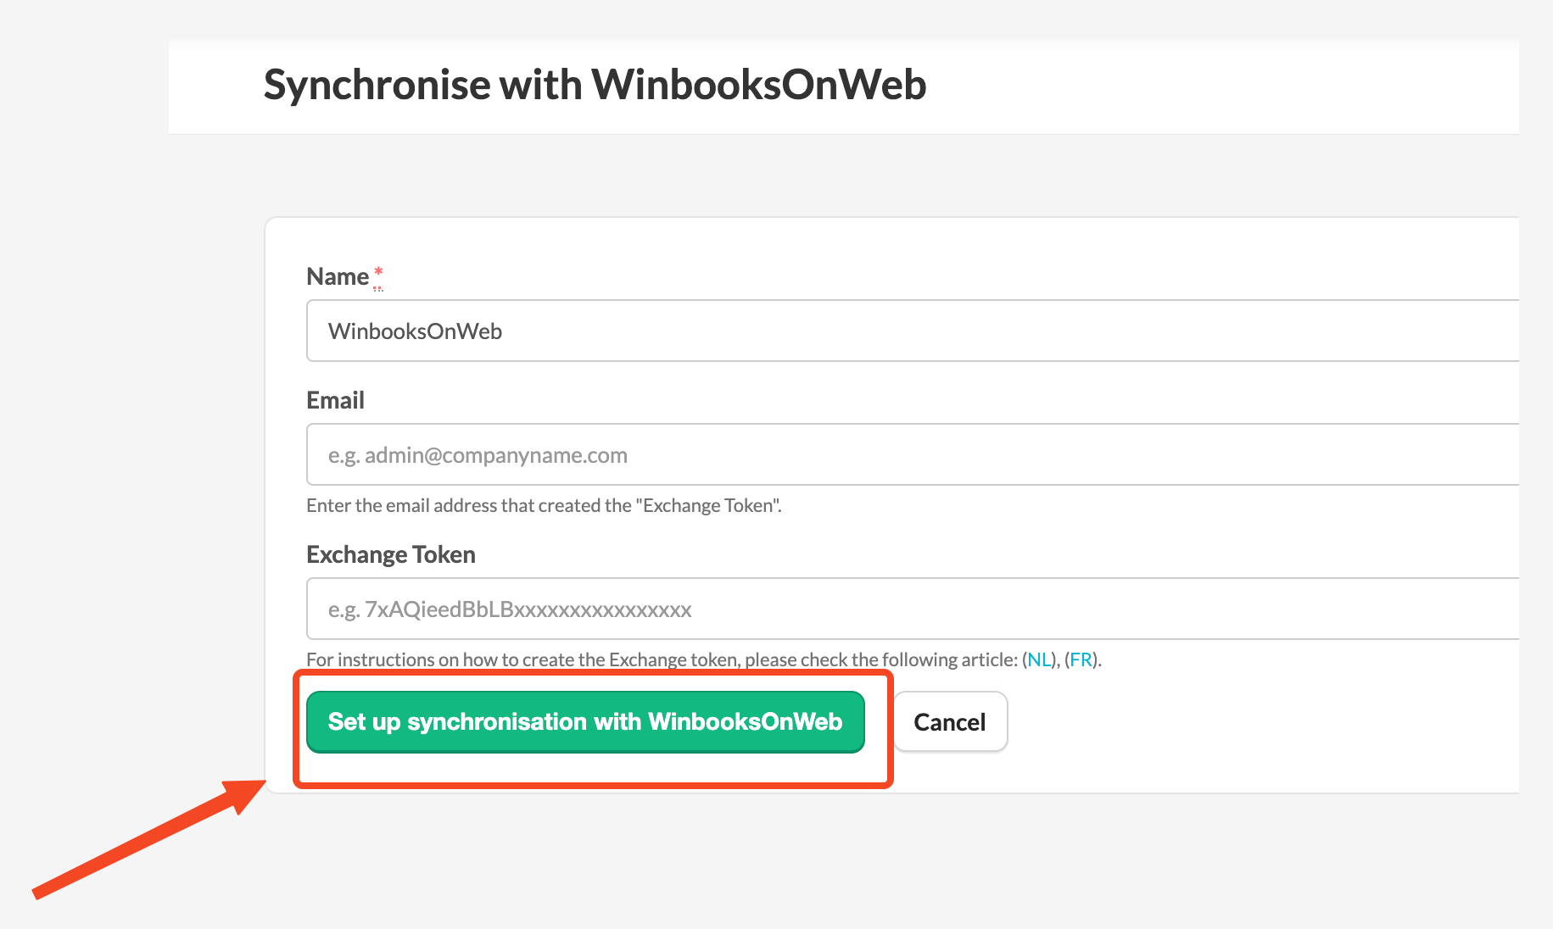Click the Name field label

coord(338,276)
